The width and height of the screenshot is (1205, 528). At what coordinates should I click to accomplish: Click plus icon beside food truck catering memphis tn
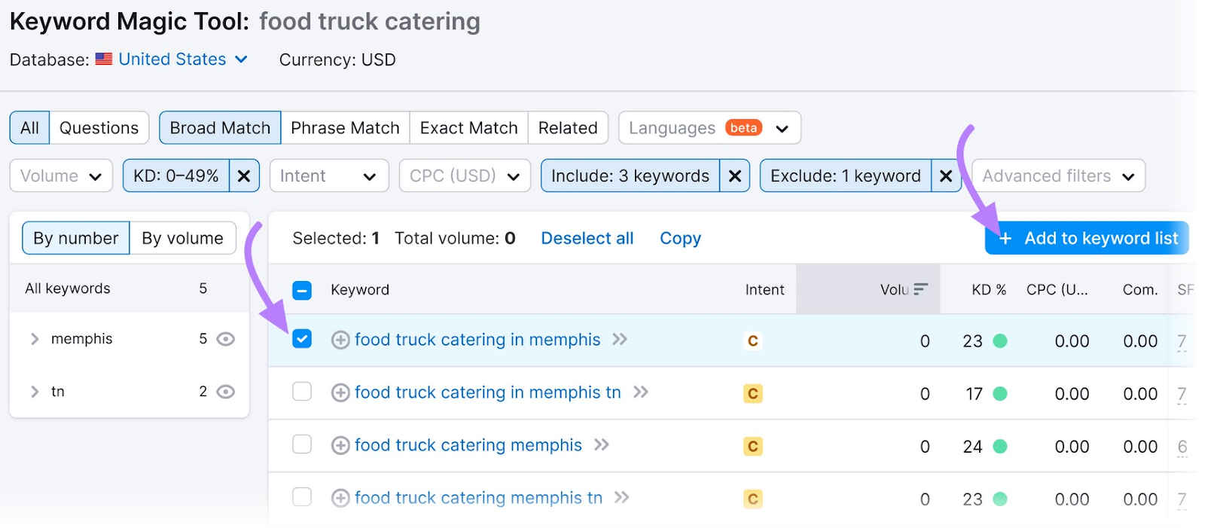[340, 499]
